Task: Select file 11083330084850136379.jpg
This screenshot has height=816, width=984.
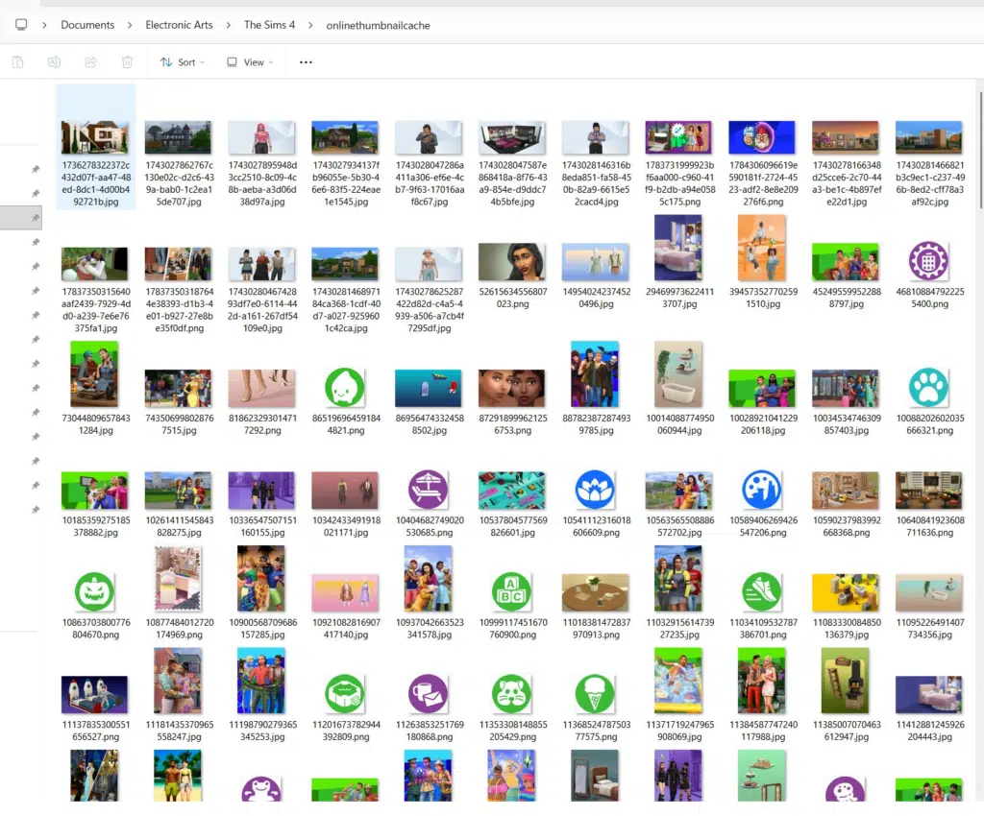Action: (846, 606)
